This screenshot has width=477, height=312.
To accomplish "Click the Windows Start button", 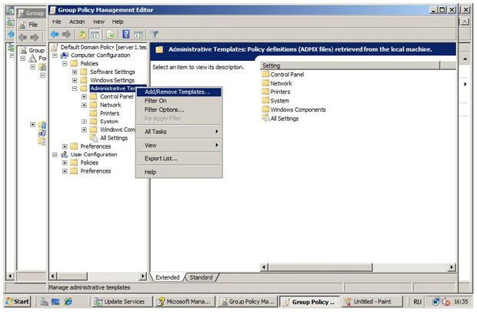I will [17, 301].
